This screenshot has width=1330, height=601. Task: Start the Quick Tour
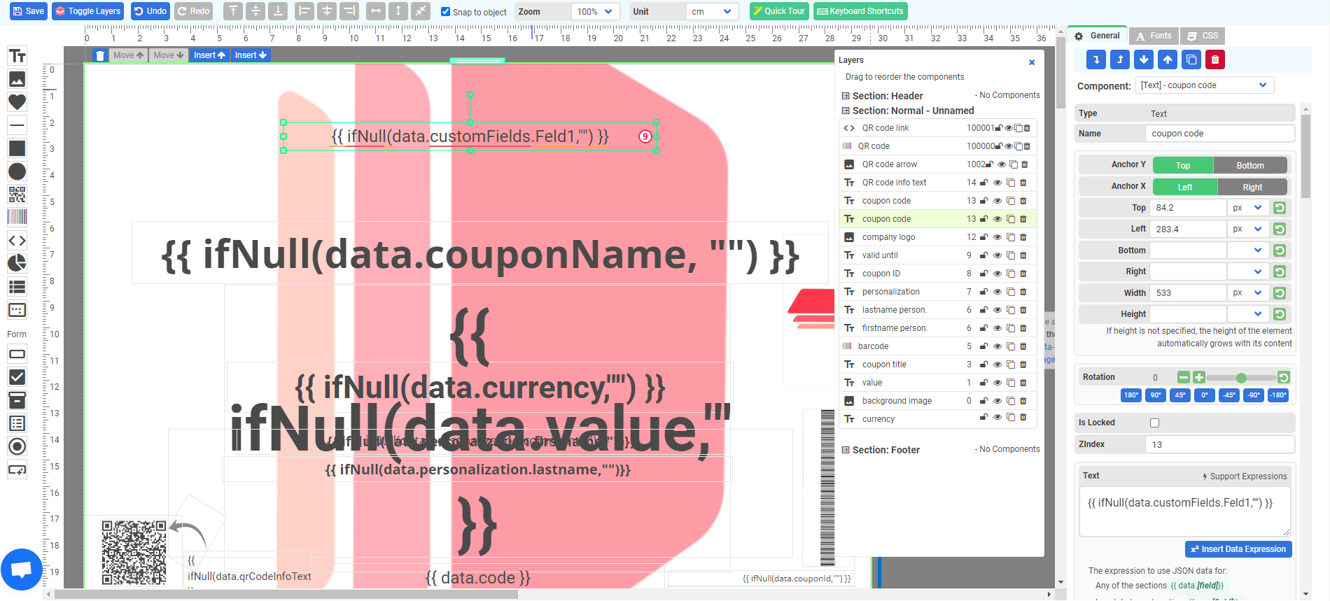[779, 11]
